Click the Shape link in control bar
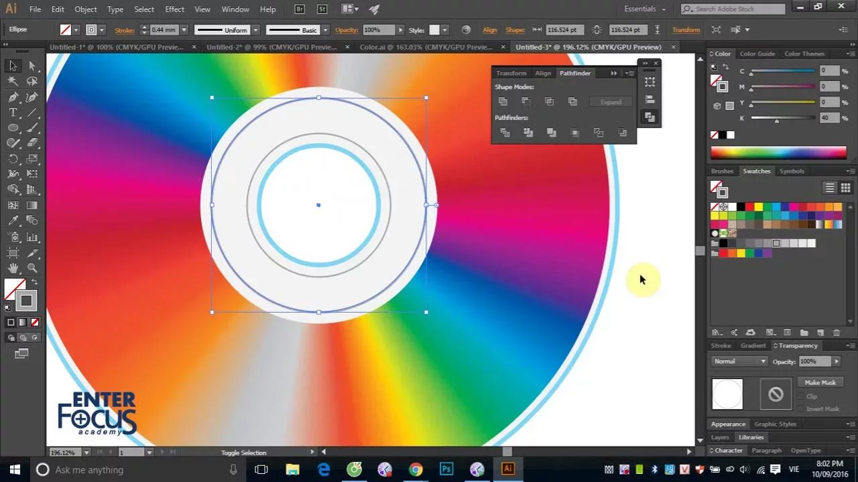This screenshot has height=482, width=858. pos(515,30)
